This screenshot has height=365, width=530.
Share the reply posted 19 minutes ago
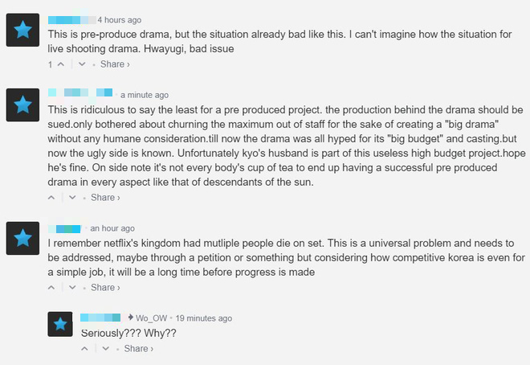coord(139,348)
